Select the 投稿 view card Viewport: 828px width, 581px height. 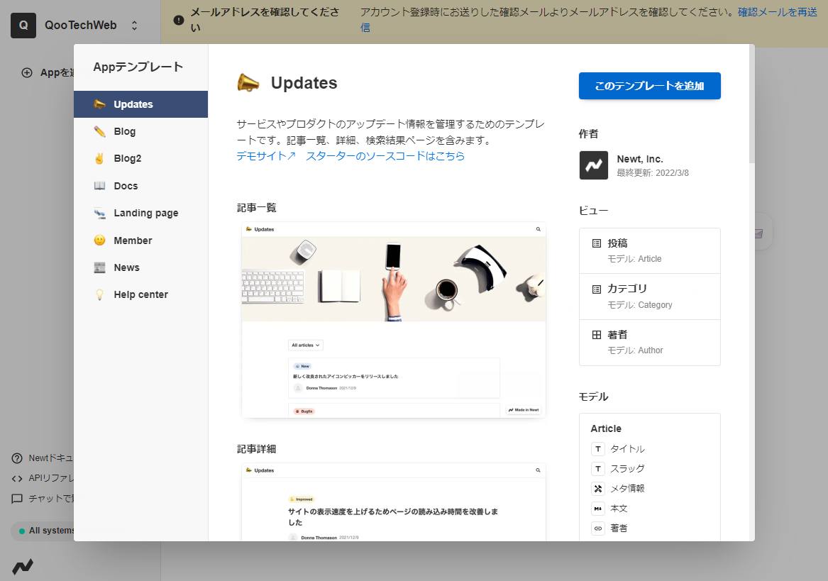pos(649,251)
